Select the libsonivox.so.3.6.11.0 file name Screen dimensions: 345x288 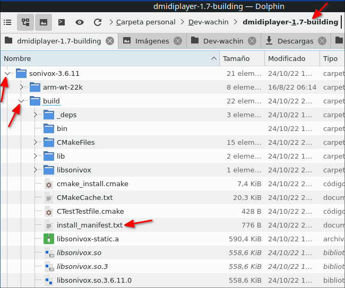(94, 281)
